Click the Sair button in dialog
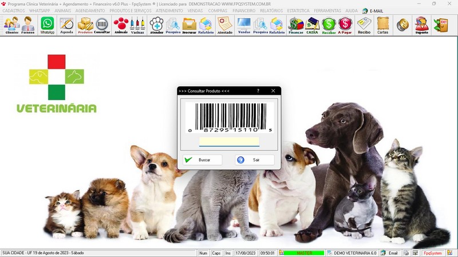 click(x=255, y=160)
